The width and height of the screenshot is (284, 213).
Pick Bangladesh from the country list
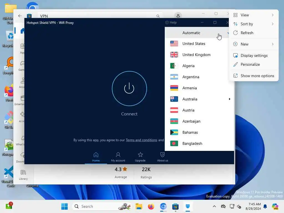click(x=199, y=143)
